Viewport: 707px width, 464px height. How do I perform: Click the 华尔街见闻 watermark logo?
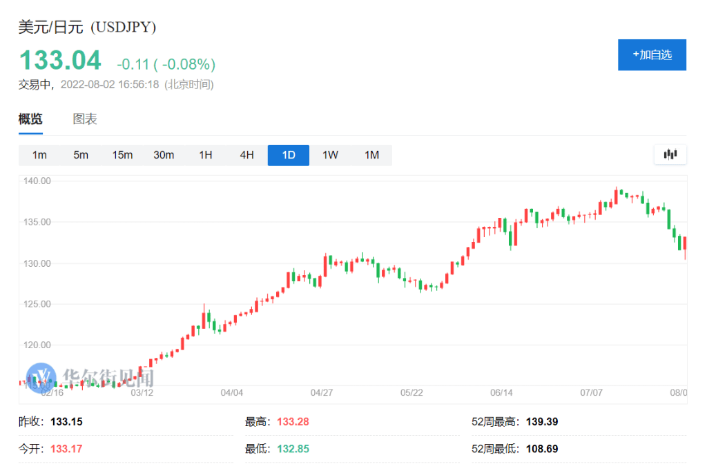point(90,377)
